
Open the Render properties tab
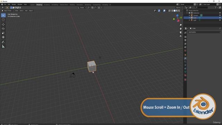click(185, 37)
